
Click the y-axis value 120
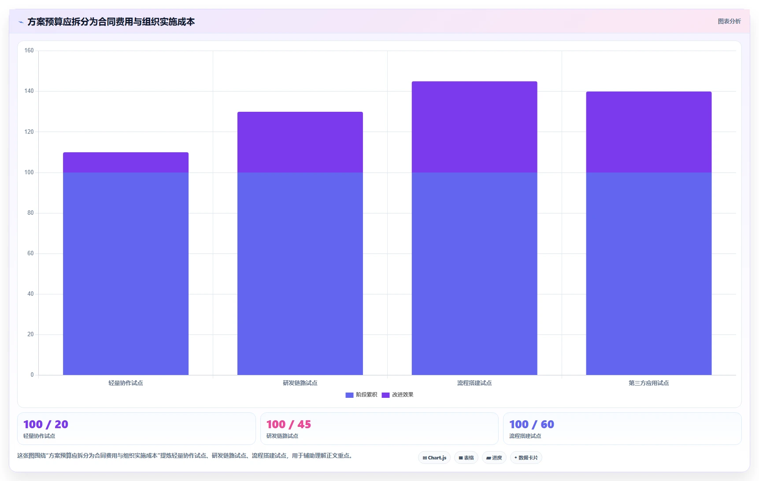pos(29,132)
